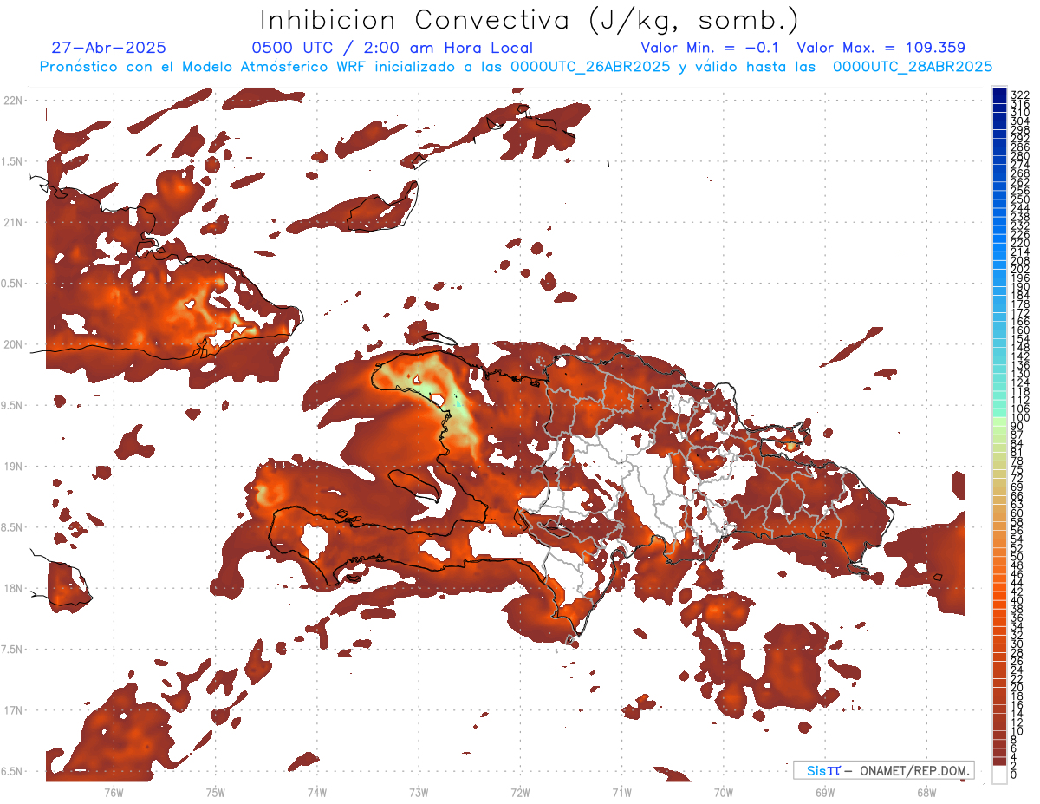The width and height of the screenshot is (1040, 804).
Task: Click the '70W' longitude label
Action: [723, 793]
